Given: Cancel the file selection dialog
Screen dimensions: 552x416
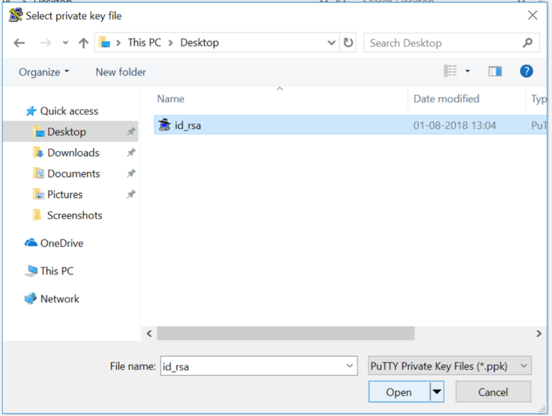Looking at the screenshot, I should [493, 392].
